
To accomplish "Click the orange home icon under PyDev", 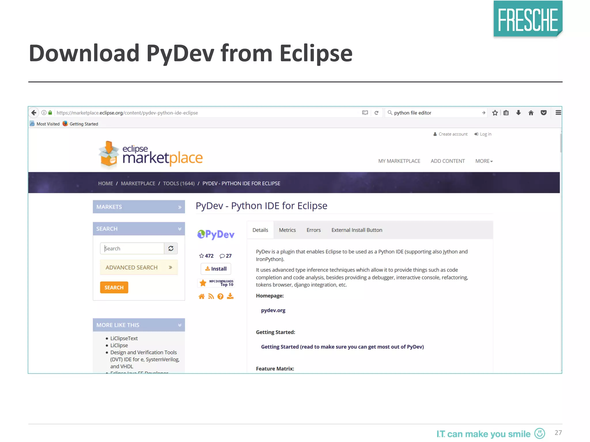I will click(x=202, y=296).
